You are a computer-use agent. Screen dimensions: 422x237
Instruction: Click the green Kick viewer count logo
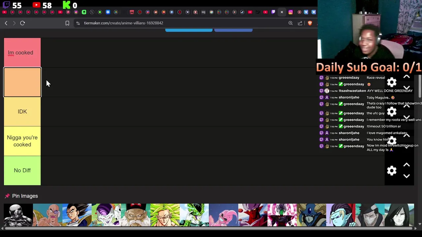66,5
